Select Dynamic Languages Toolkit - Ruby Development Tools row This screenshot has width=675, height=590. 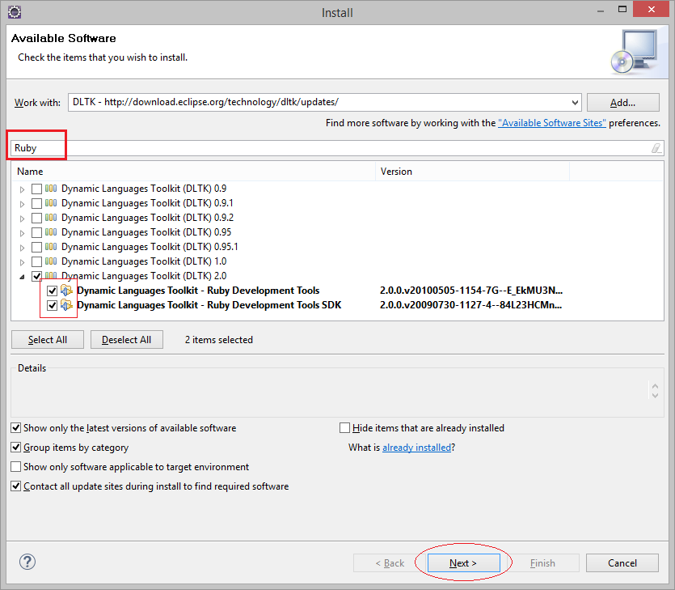click(x=198, y=291)
